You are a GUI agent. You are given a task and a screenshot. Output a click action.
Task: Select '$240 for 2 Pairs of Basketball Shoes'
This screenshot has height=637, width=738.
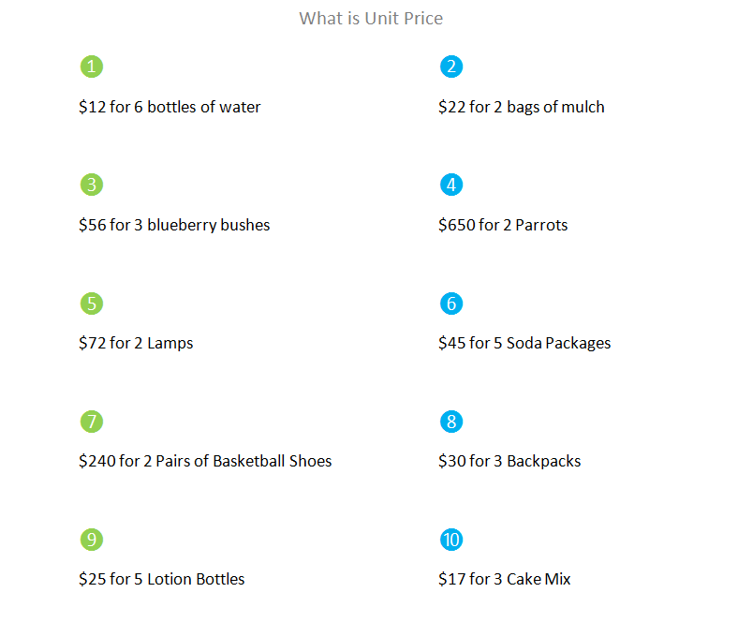pos(205,461)
